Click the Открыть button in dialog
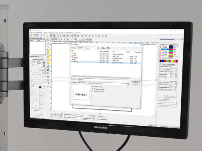This screenshot has height=151, width=202. (x=135, y=81)
